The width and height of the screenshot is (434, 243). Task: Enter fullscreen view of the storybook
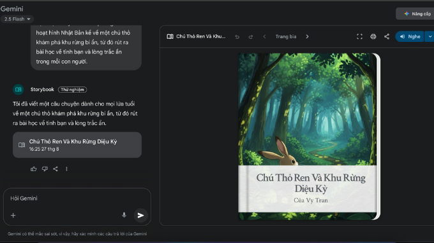tap(359, 37)
